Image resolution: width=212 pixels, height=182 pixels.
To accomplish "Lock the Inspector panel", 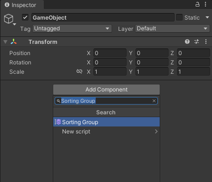I will tap(198, 4).
